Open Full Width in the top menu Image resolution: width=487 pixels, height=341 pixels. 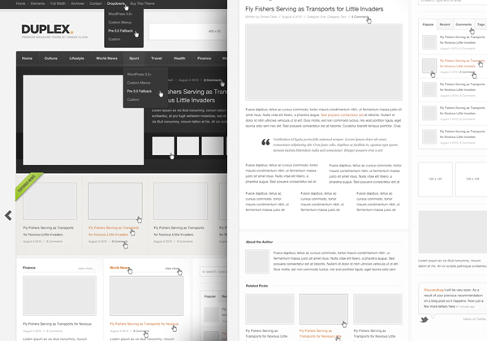pyautogui.click(x=58, y=3)
